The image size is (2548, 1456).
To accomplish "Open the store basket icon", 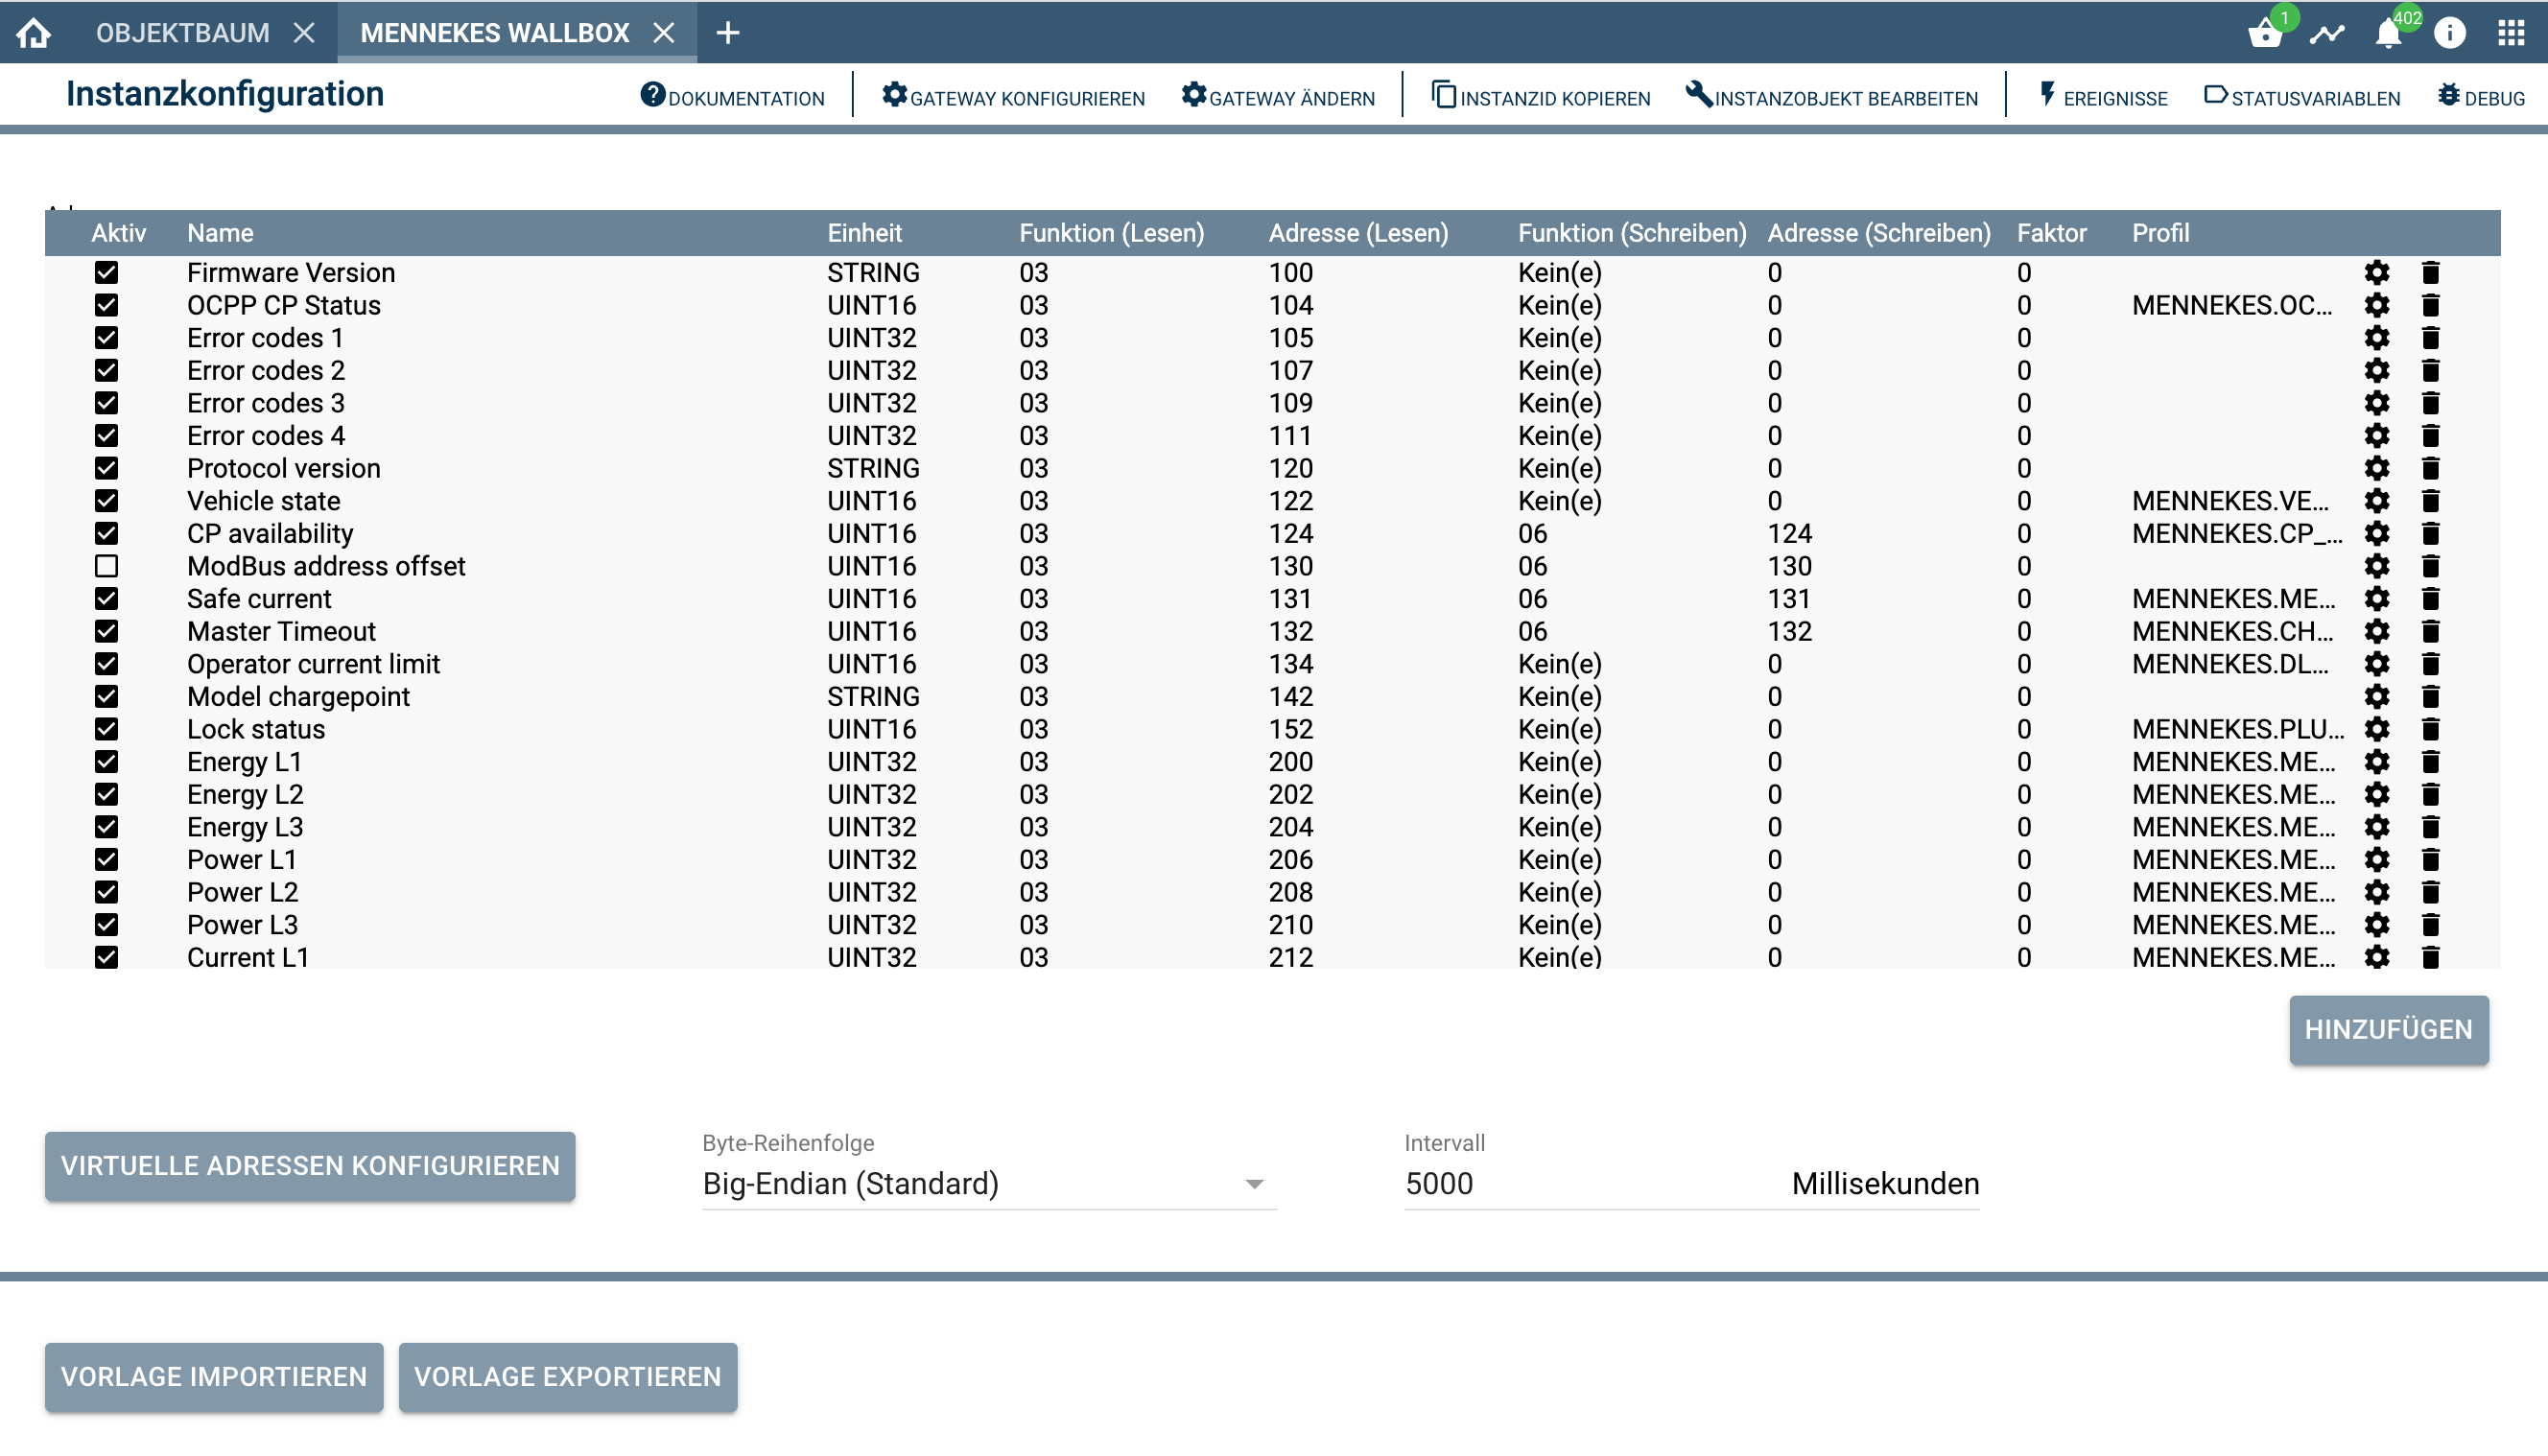I will 2266,33.
